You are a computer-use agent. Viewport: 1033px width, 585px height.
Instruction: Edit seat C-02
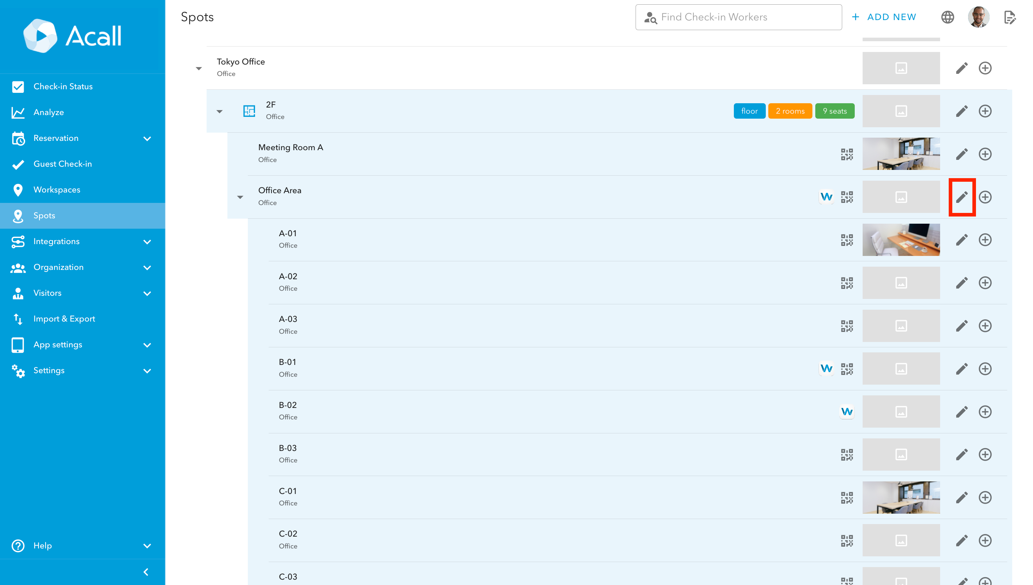pyautogui.click(x=962, y=541)
